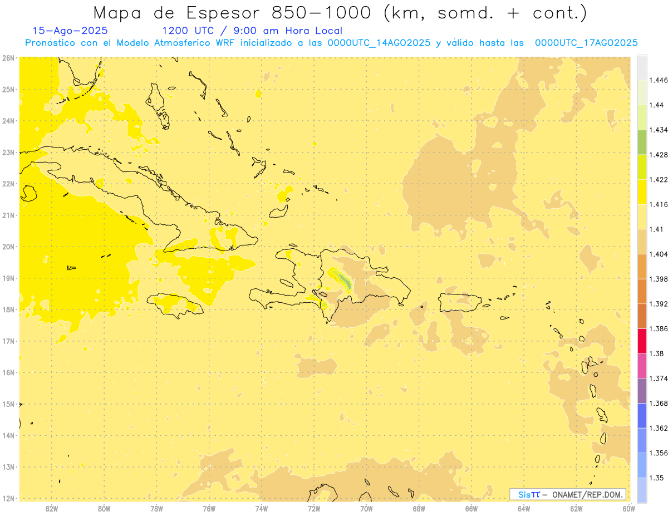Click the tan legend swatch between 1.404 and 1.41
Image resolution: width=668 pixels, height=516 pixels.
(642, 242)
